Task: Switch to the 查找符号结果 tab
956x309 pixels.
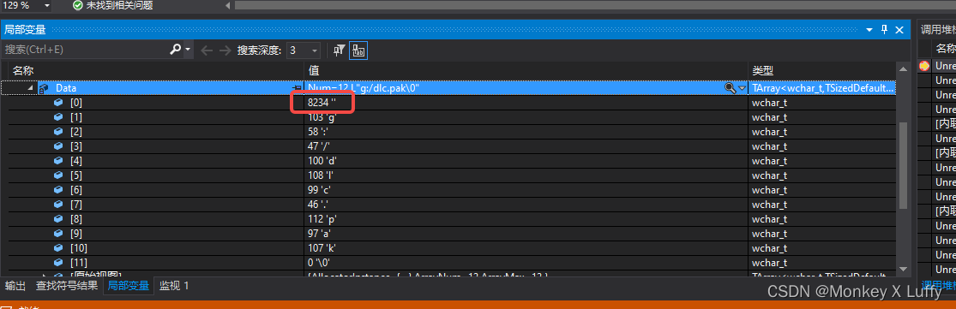Action: 67,285
